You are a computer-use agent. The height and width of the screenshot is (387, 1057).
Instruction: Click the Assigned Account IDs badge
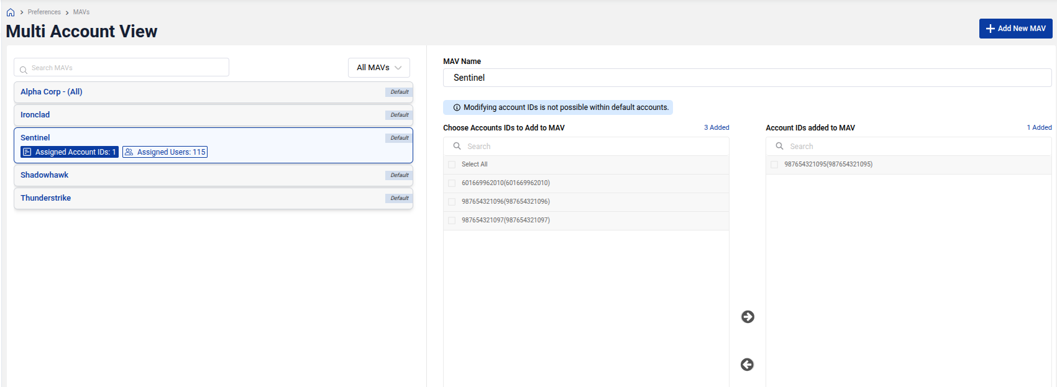click(70, 152)
